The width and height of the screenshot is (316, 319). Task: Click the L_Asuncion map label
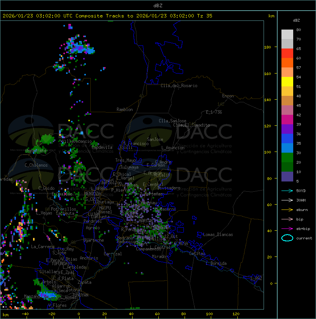click(x=173, y=148)
